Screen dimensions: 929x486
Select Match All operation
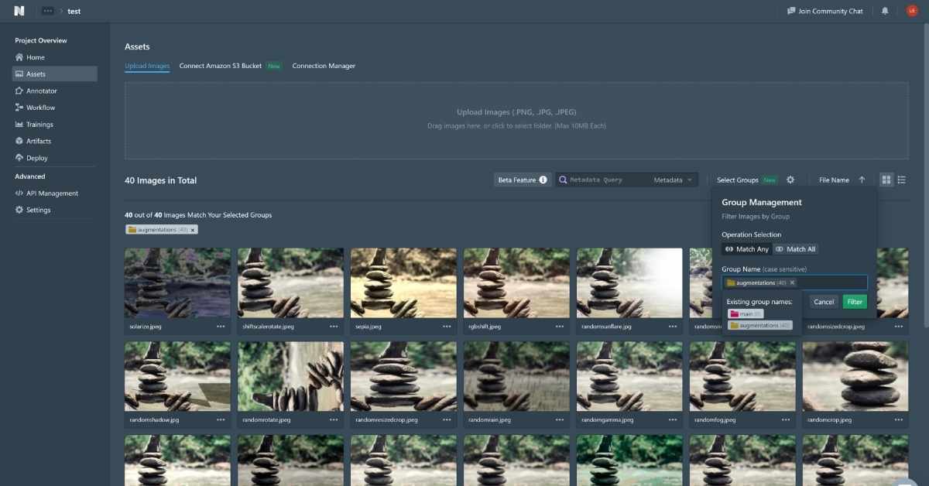click(796, 249)
